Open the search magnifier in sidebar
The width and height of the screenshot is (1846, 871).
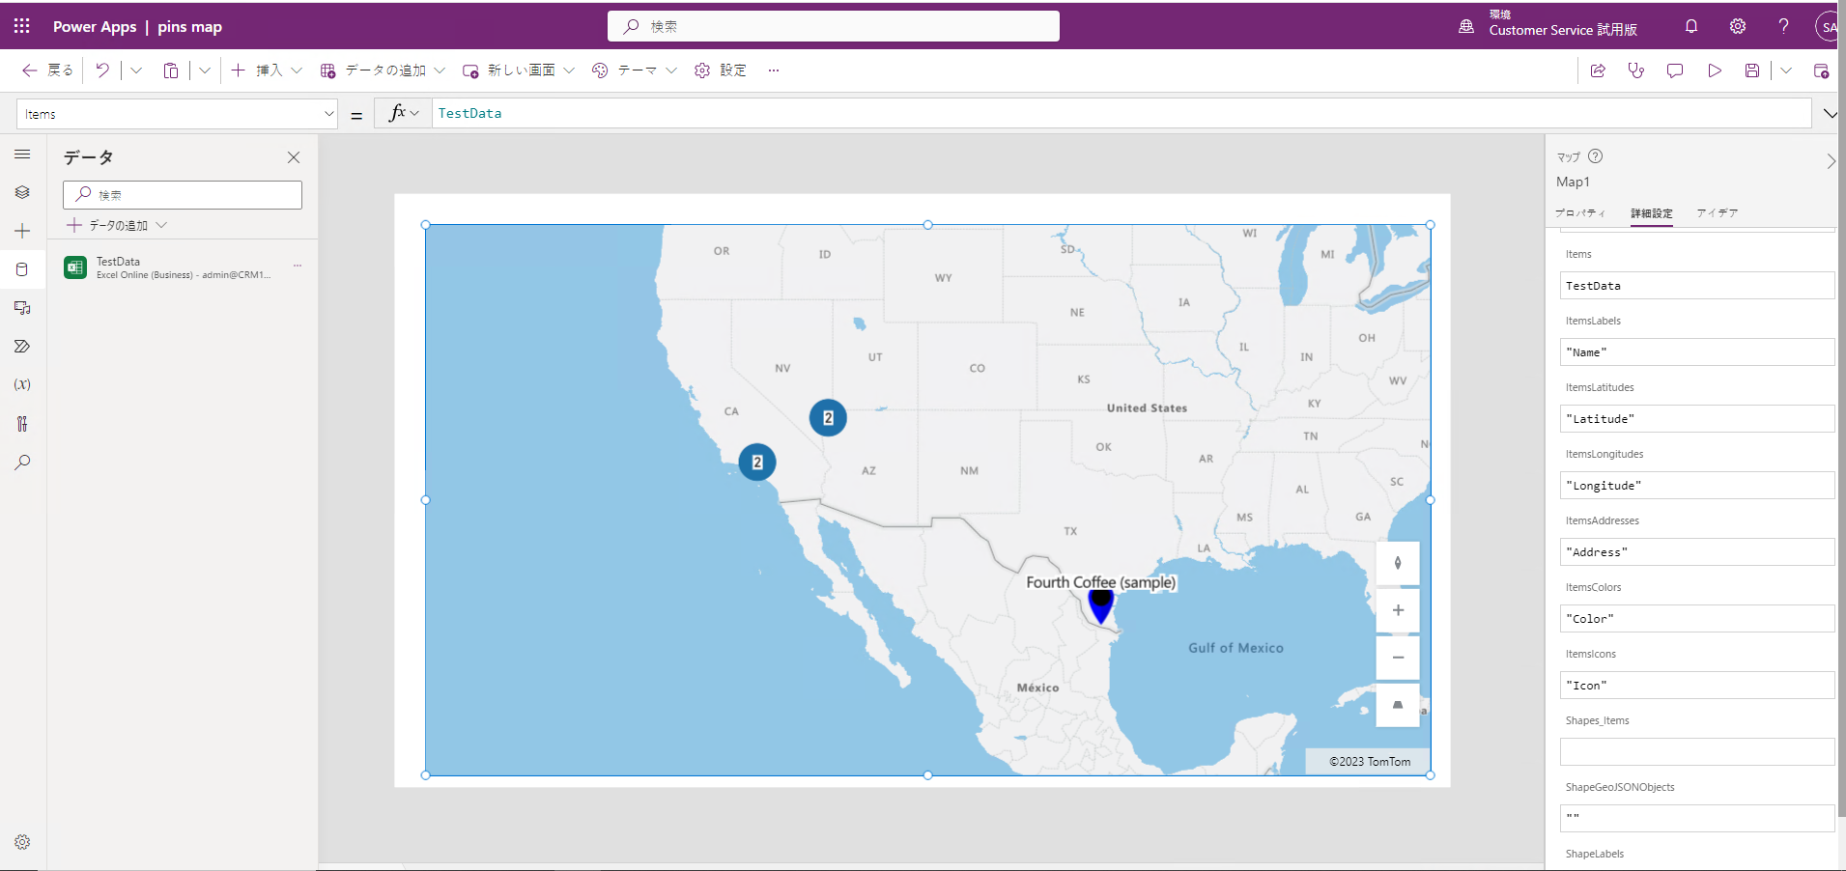22,463
